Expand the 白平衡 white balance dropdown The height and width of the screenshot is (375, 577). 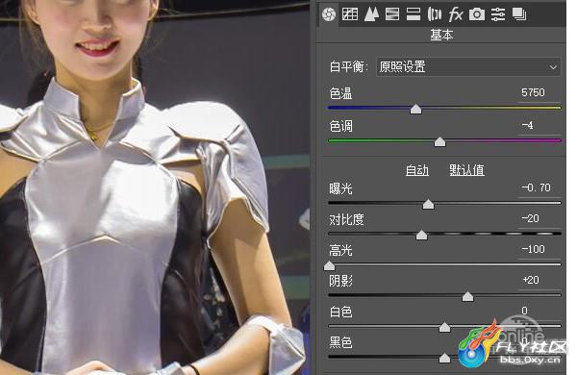tap(468, 67)
